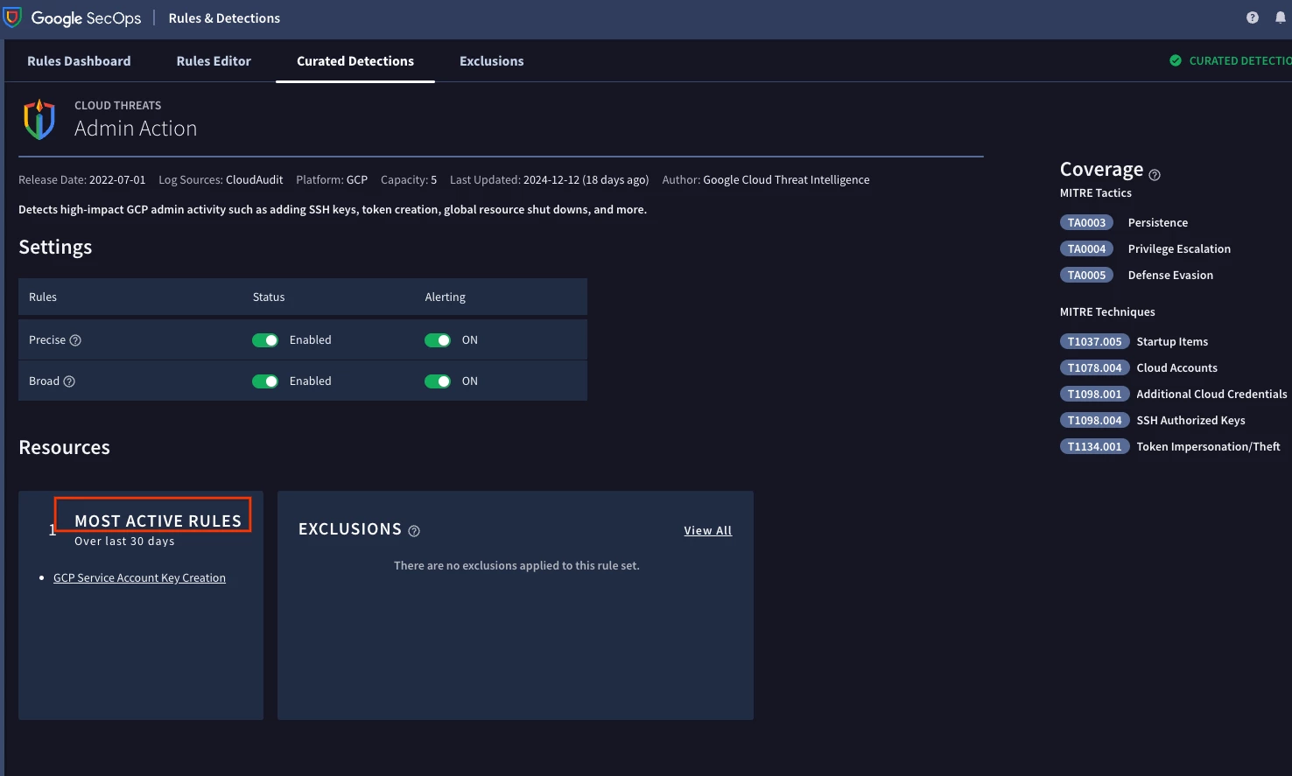Click View All in the Exclusions card
Image resolution: width=1292 pixels, height=776 pixels.
[x=708, y=531]
